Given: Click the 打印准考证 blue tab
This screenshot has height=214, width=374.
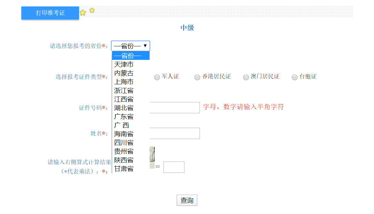Looking at the screenshot, I should click(50, 13).
